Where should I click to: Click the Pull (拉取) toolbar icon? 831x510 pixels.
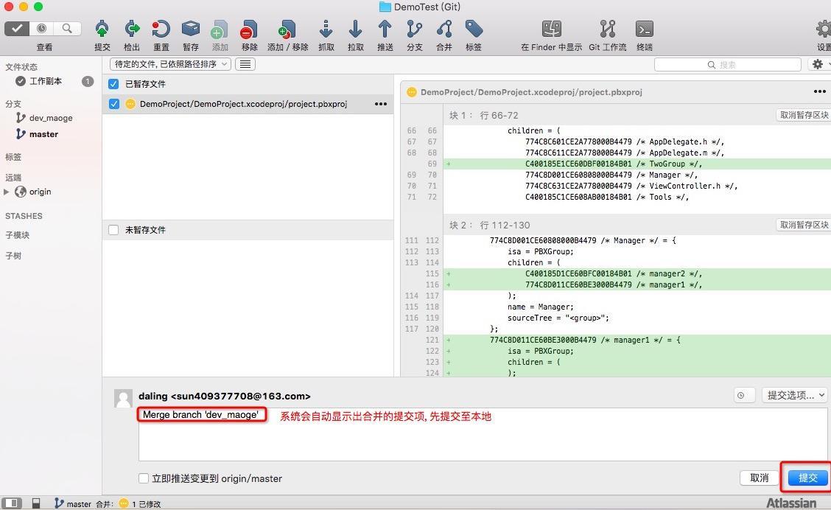tap(356, 29)
